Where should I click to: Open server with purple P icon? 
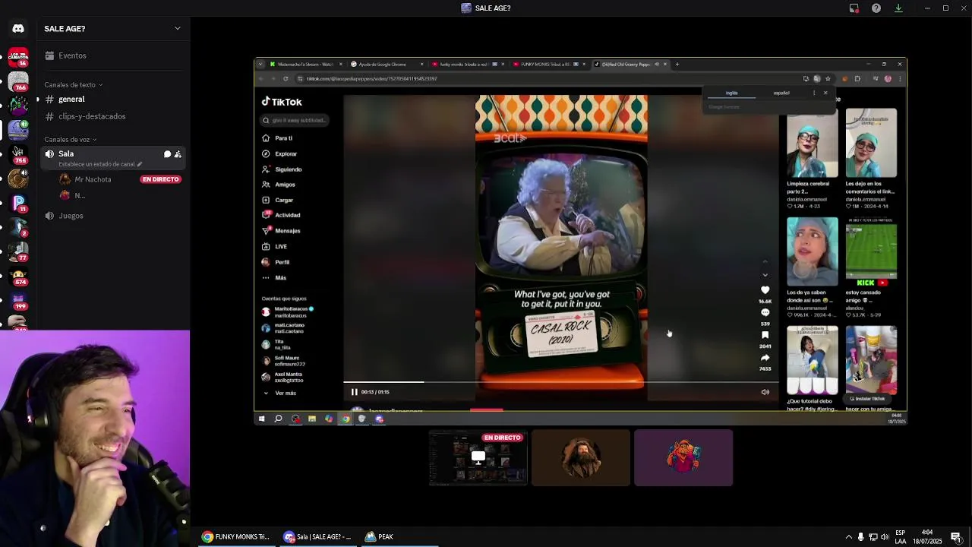pyautogui.click(x=18, y=203)
